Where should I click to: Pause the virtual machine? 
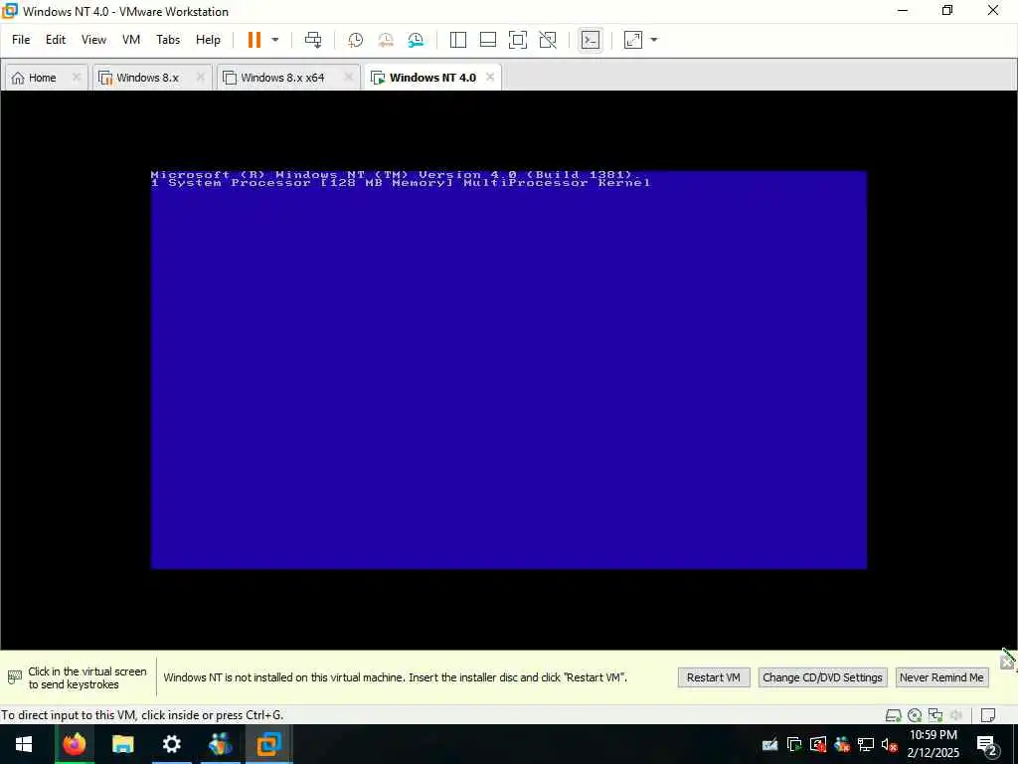click(254, 40)
